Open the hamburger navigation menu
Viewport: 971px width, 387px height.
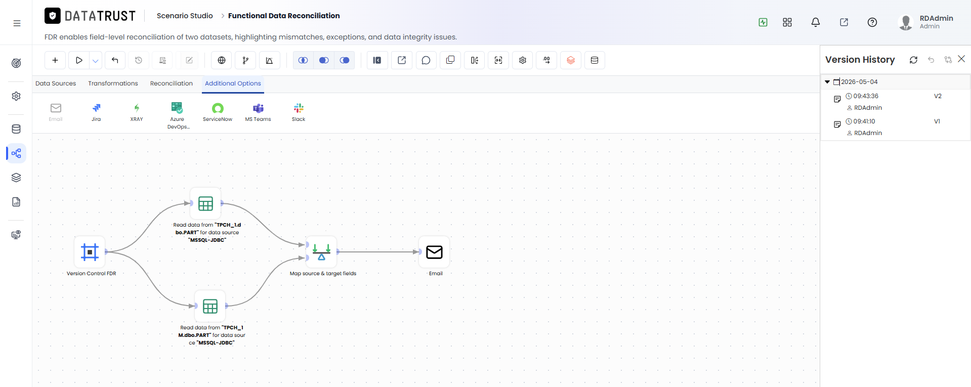pyautogui.click(x=17, y=23)
